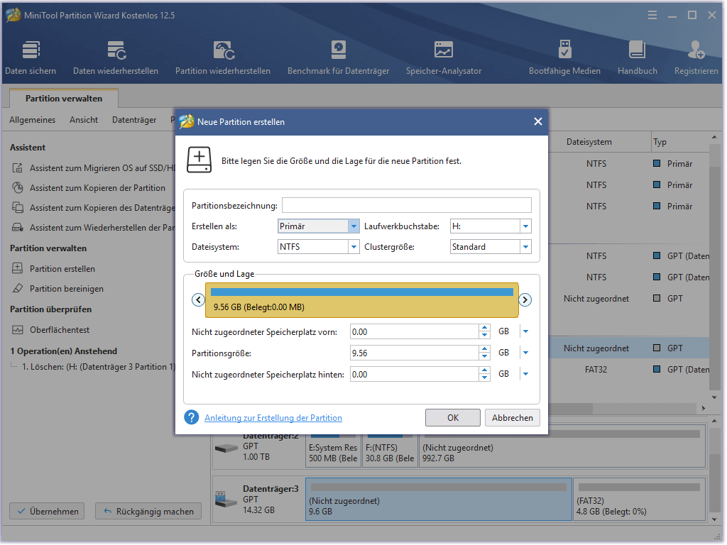Change unit for Speicherplatz hinten
The width and height of the screenshot is (727, 545).
(x=525, y=375)
